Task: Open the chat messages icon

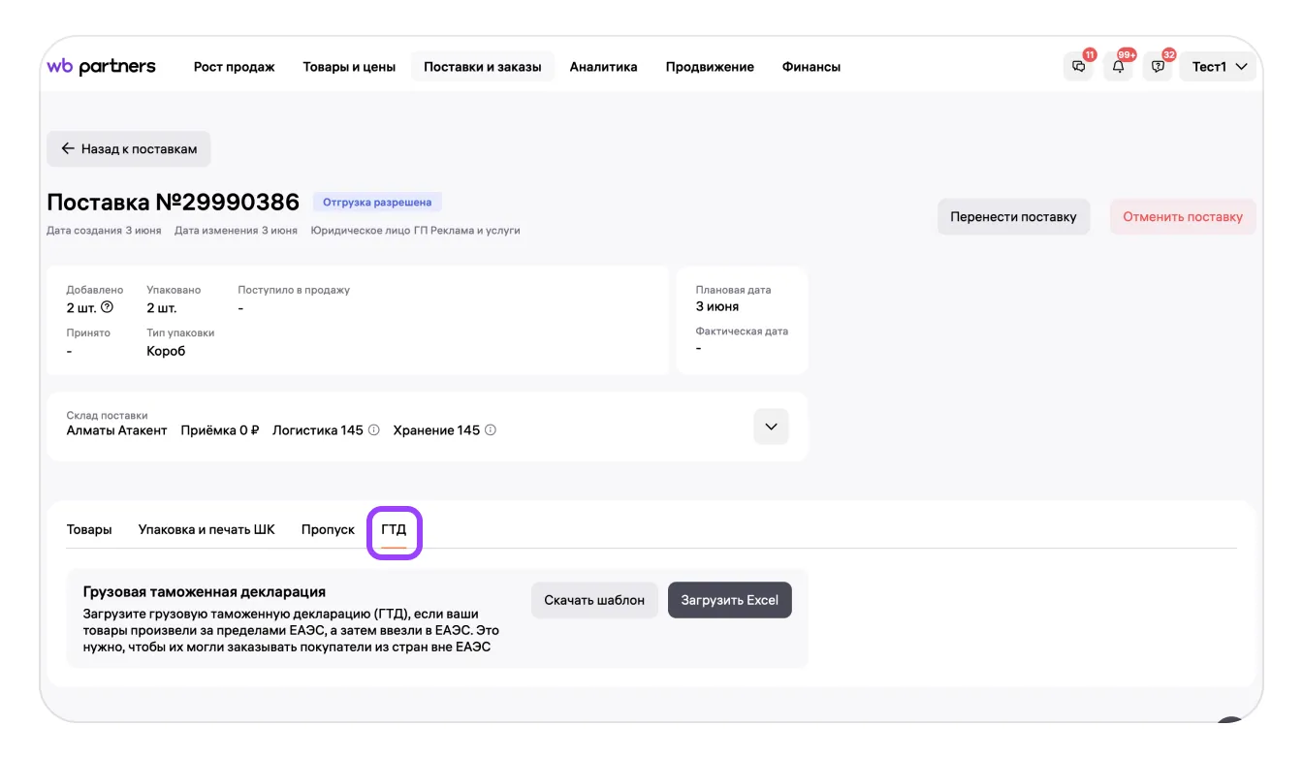Action: tap(1078, 67)
